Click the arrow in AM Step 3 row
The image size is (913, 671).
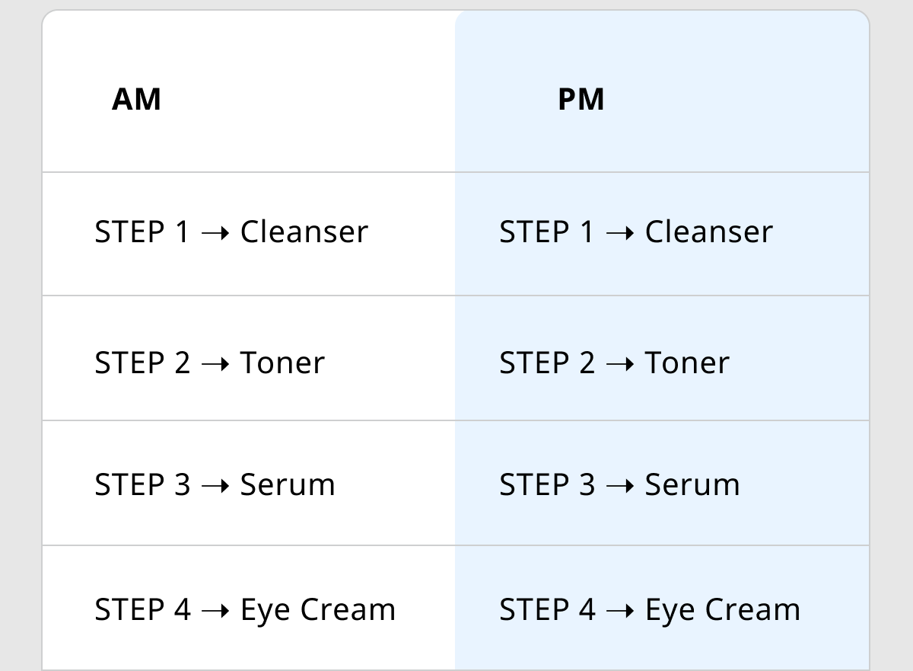[215, 486]
